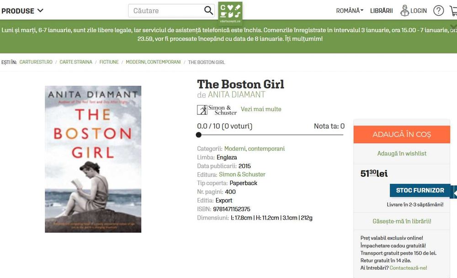Click the Paperback cover type value
Image resolution: width=457 pixels, height=278 pixels.
coord(244,183)
